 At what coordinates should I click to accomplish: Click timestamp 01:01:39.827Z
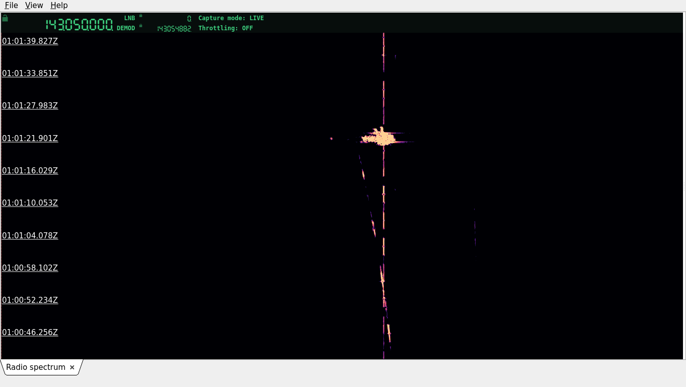click(30, 41)
